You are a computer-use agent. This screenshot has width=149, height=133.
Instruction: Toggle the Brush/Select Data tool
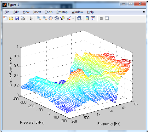[69, 18]
